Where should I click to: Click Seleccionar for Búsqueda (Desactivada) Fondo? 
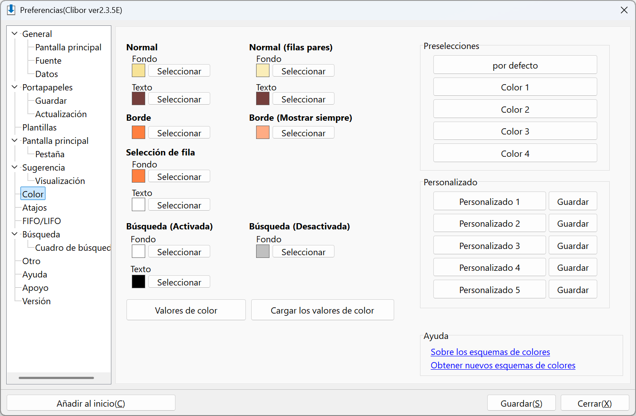303,252
